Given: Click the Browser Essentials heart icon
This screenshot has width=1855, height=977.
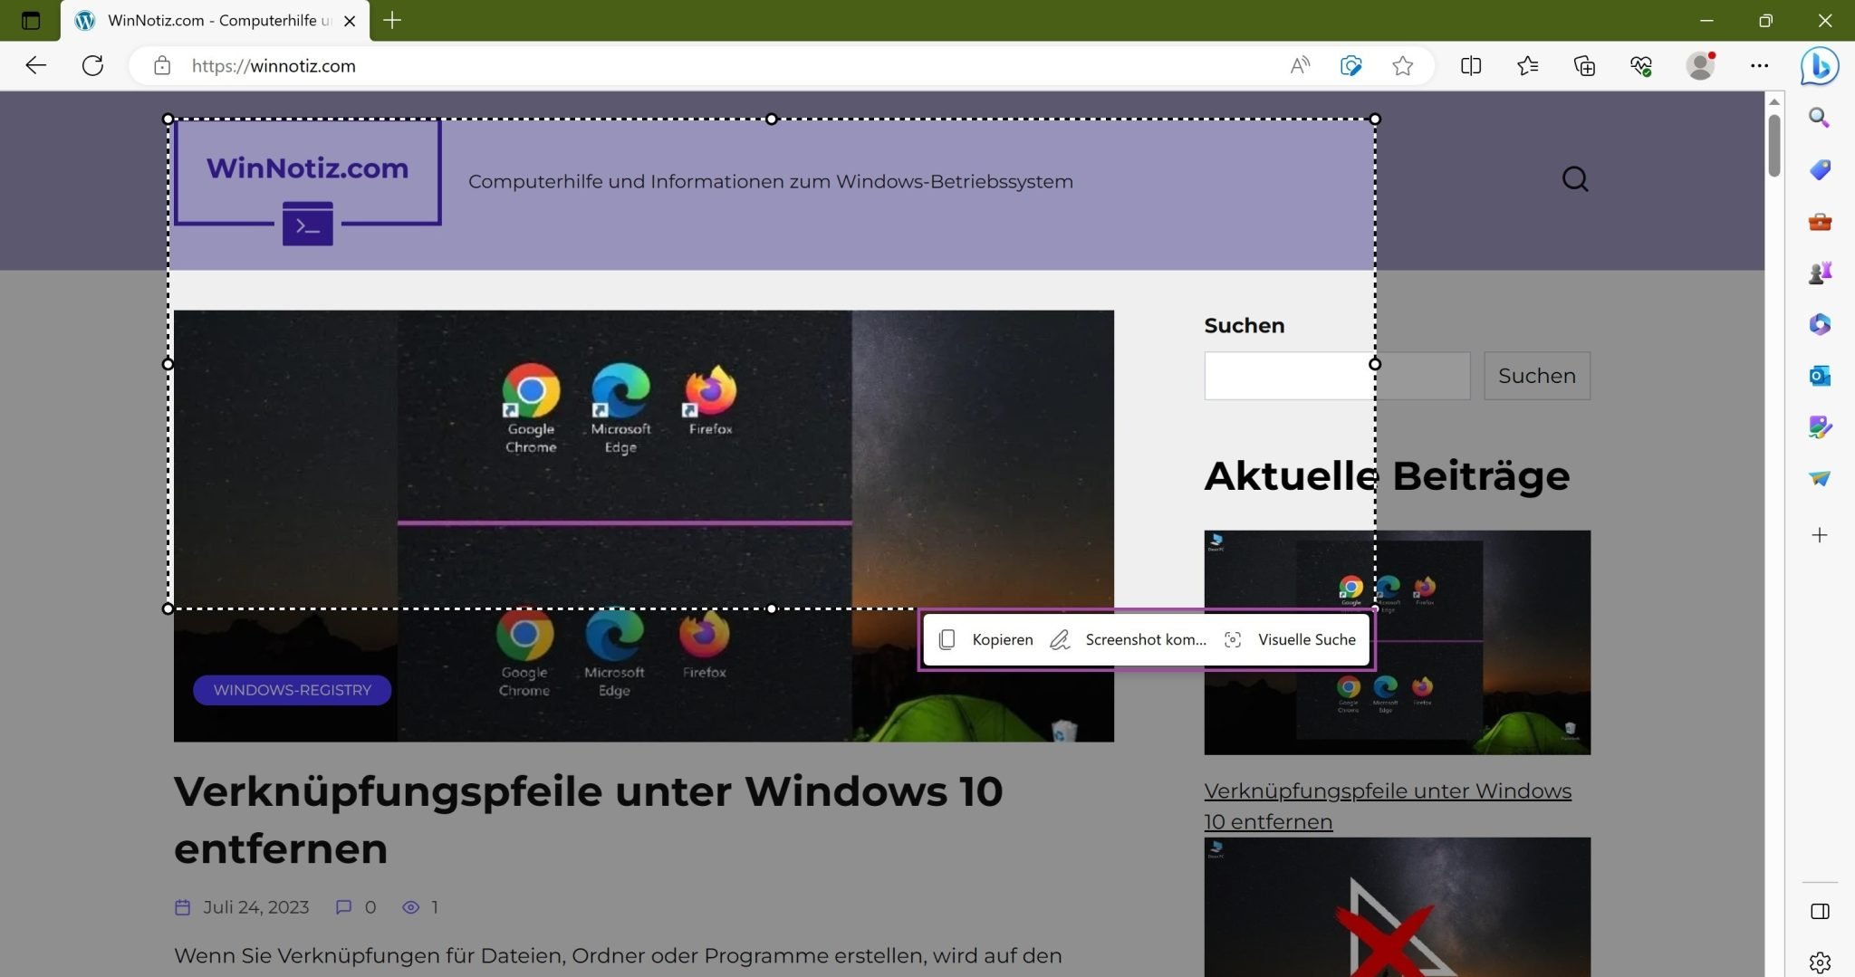Looking at the screenshot, I should 1640,65.
